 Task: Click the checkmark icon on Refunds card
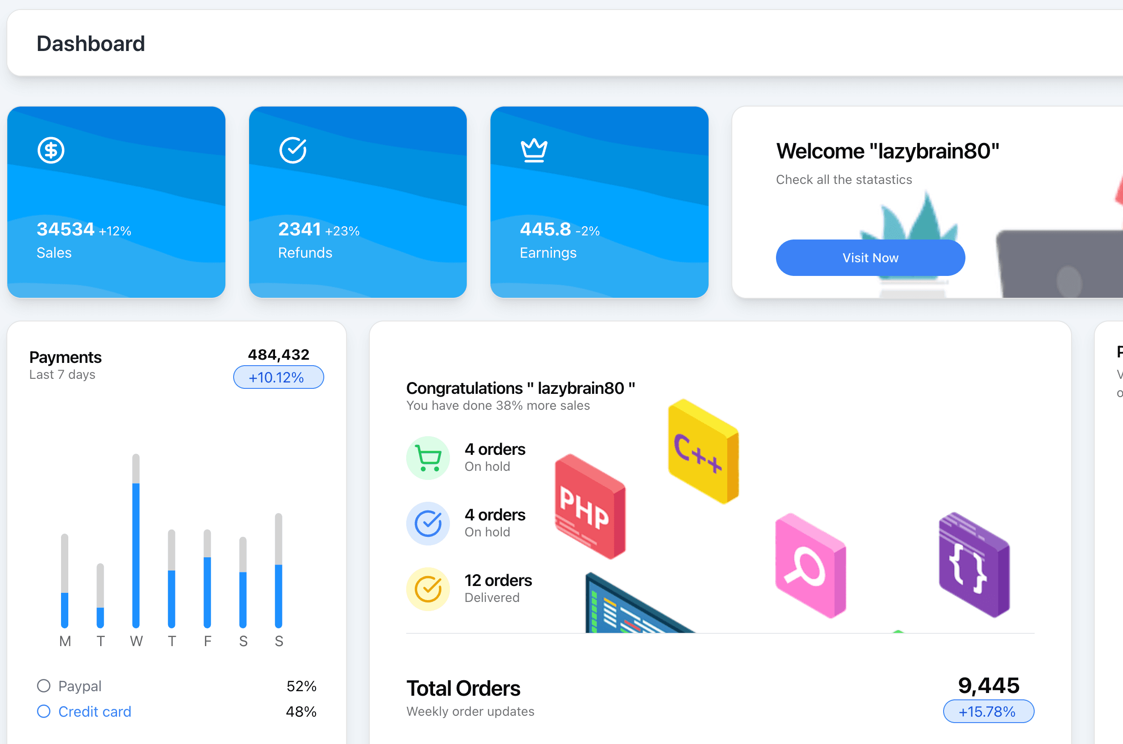(293, 150)
